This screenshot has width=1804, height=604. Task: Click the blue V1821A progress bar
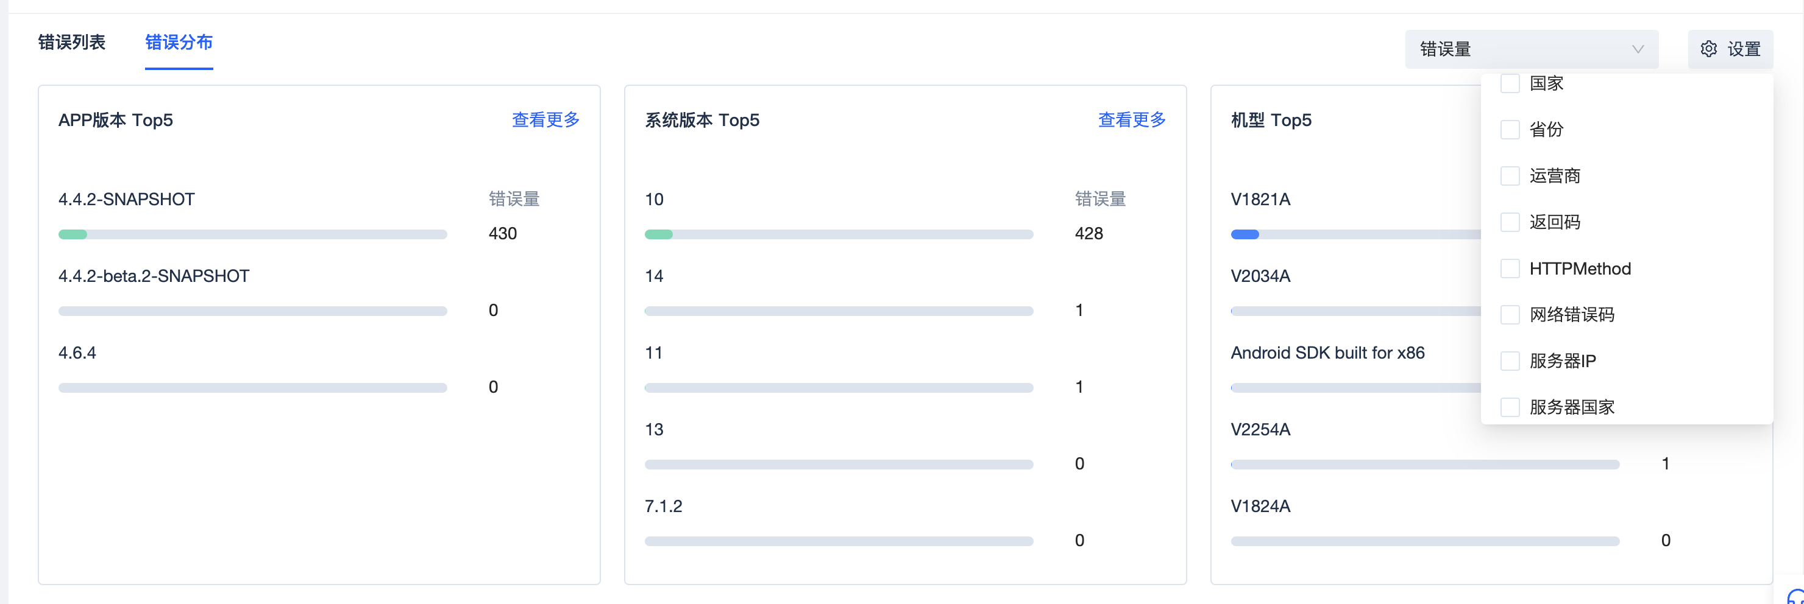point(1245,234)
